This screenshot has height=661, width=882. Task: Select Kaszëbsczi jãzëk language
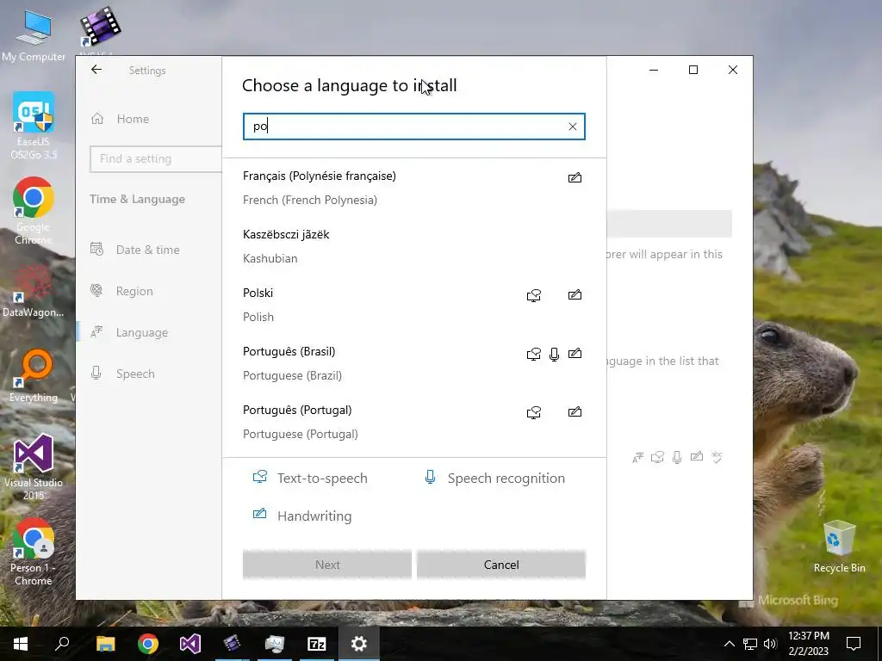[x=414, y=246]
